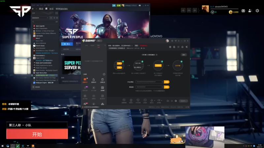Open the 商店 tab in Steam
Screen dimensions: 264x148
point(41,9)
